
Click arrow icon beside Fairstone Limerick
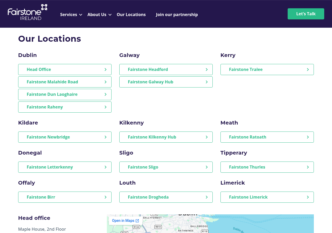[x=308, y=197]
